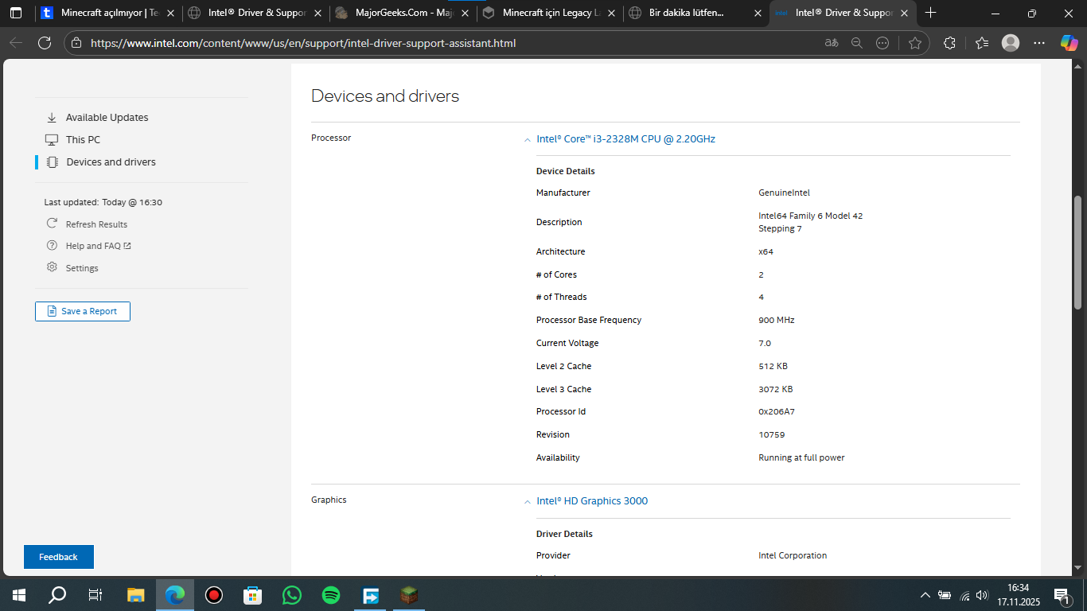The width and height of the screenshot is (1087, 611).
Task: View site information via the lock icon
Action: [x=75, y=43]
